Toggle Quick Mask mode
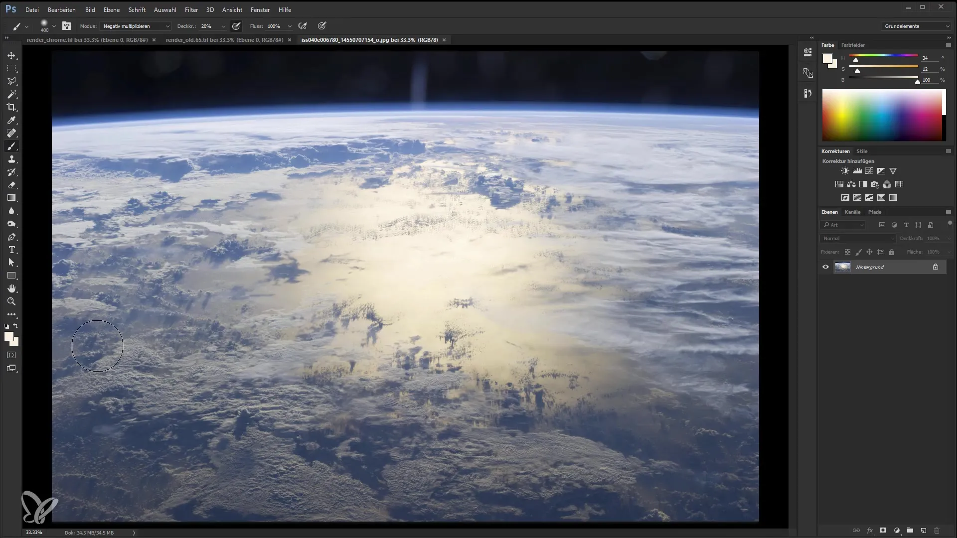The image size is (957, 538). 11,355
